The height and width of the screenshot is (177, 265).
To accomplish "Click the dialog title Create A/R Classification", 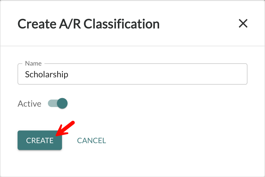I will [89, 24].
